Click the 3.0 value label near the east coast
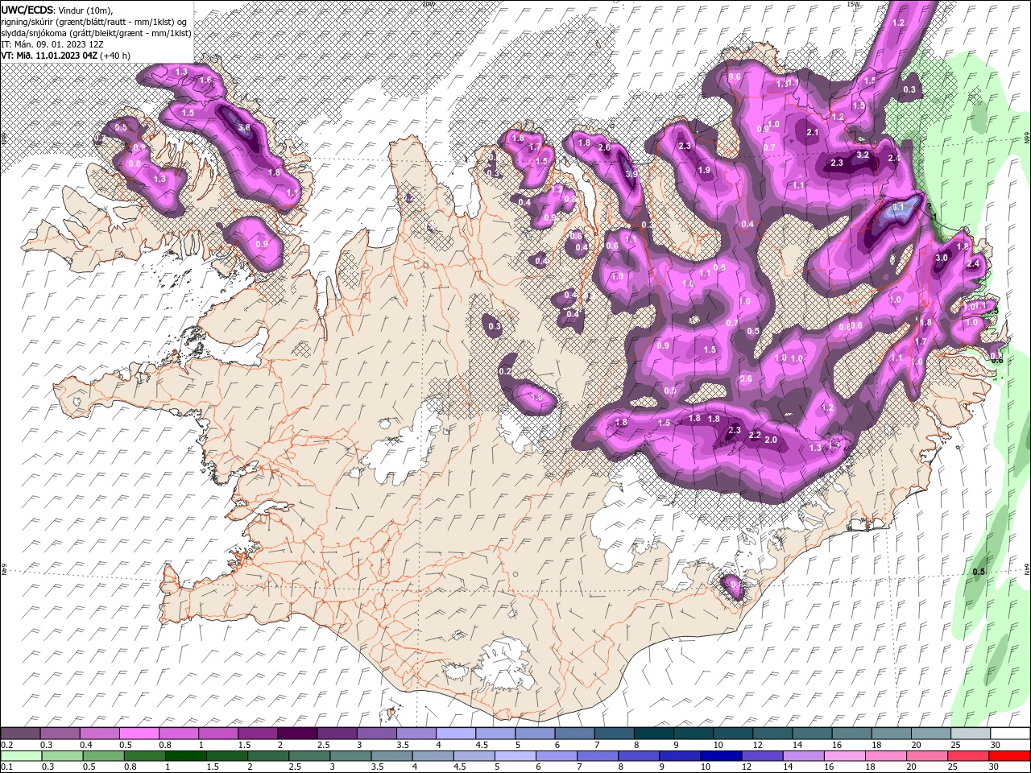This screenshot has width=1031, height=773. (x=942, y=258)
